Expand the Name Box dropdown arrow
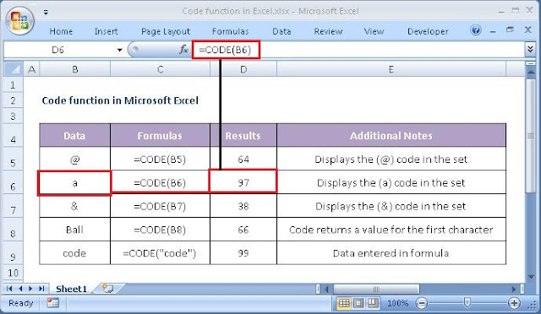 pyautogui.click(x=119, y=50)
